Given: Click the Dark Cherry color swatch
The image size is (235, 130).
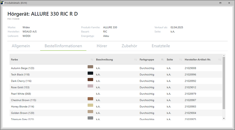Looking at the screenshot, I should pos(90,80).
